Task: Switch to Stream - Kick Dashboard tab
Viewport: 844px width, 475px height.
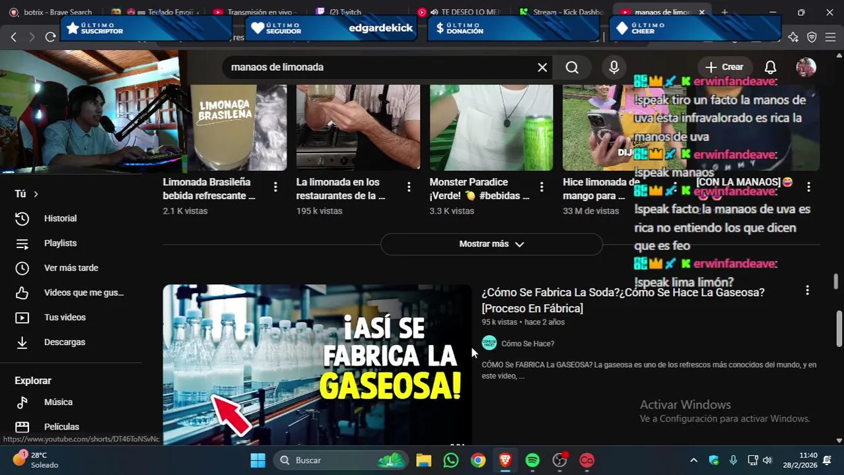Action: [561, 12]
